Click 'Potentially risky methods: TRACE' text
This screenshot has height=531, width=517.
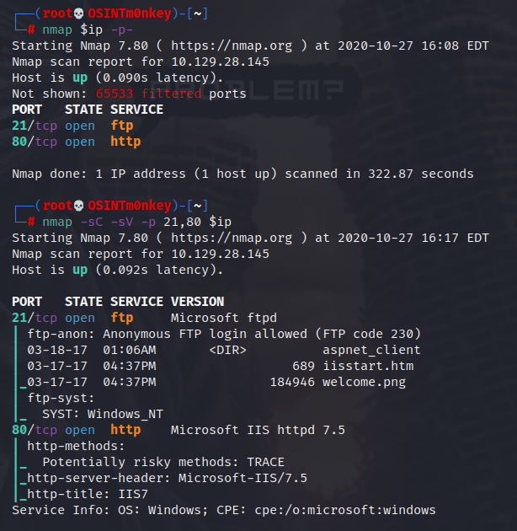coord(163,462)
